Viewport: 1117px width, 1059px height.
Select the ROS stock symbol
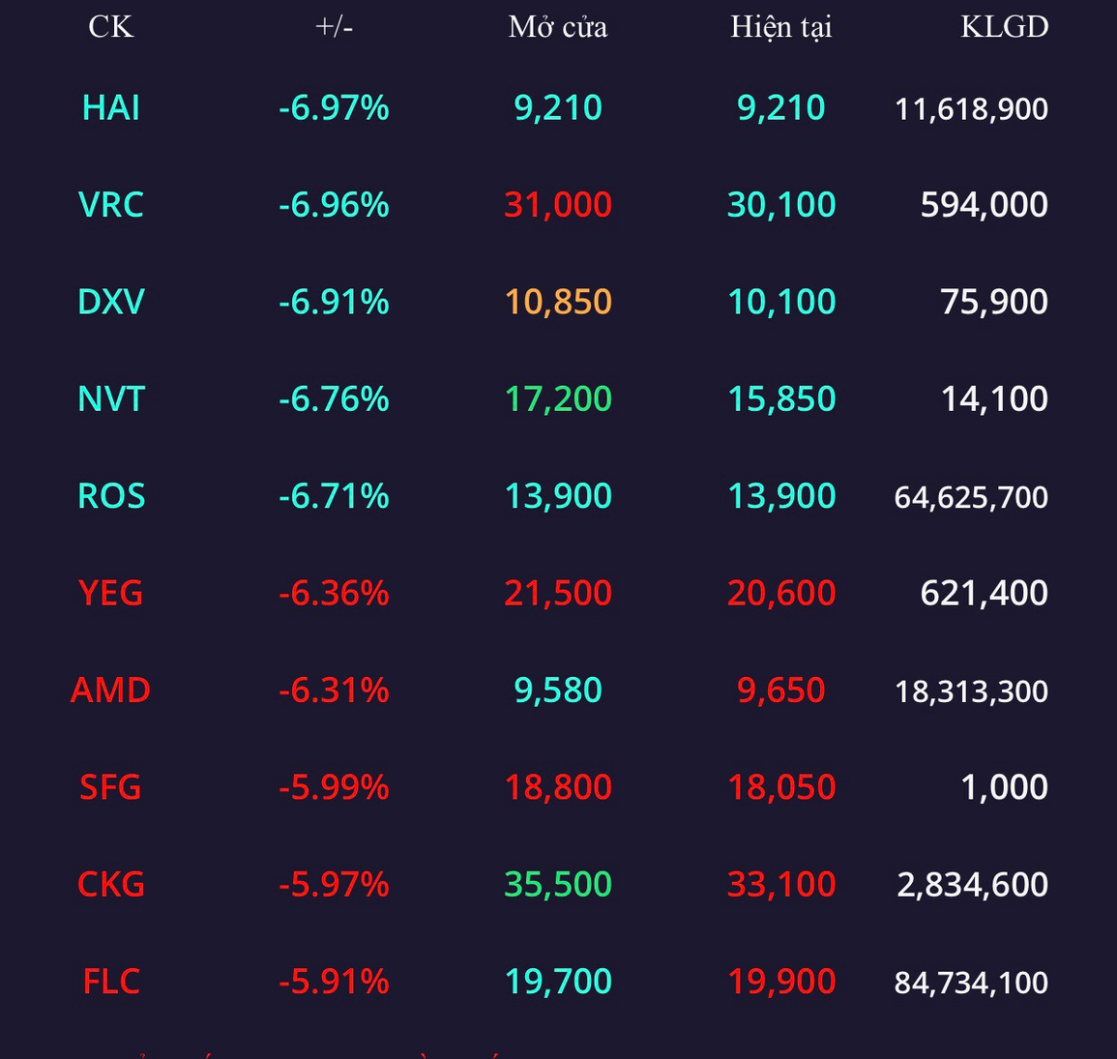tap(110, 496)
